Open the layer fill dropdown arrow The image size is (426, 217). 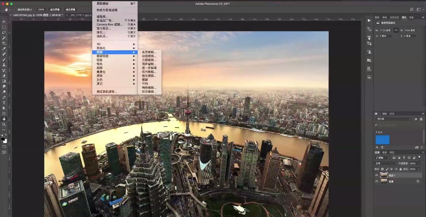(x=418, y=169)
